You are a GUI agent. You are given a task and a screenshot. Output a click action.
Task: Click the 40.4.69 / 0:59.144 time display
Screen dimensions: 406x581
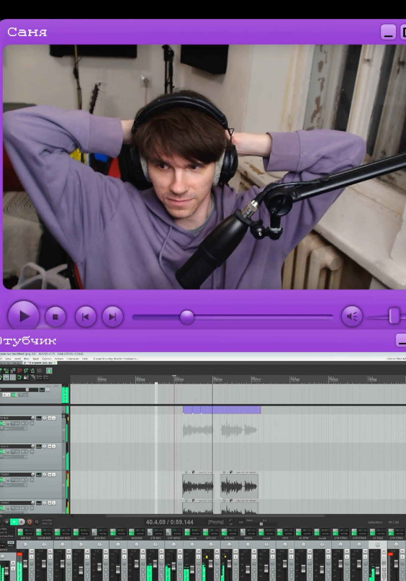coord(169,522)
